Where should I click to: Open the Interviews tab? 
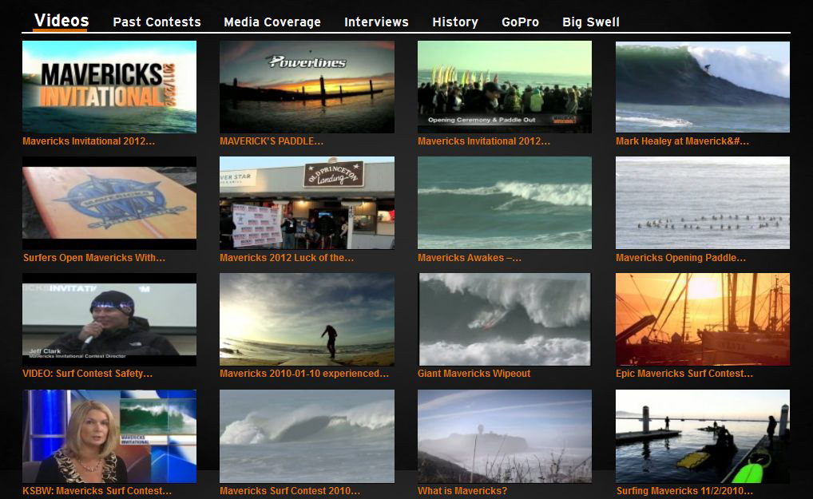pos(376,22)
